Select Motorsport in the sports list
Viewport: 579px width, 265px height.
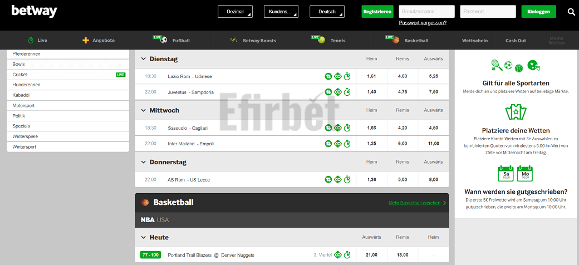click(68, 106)
